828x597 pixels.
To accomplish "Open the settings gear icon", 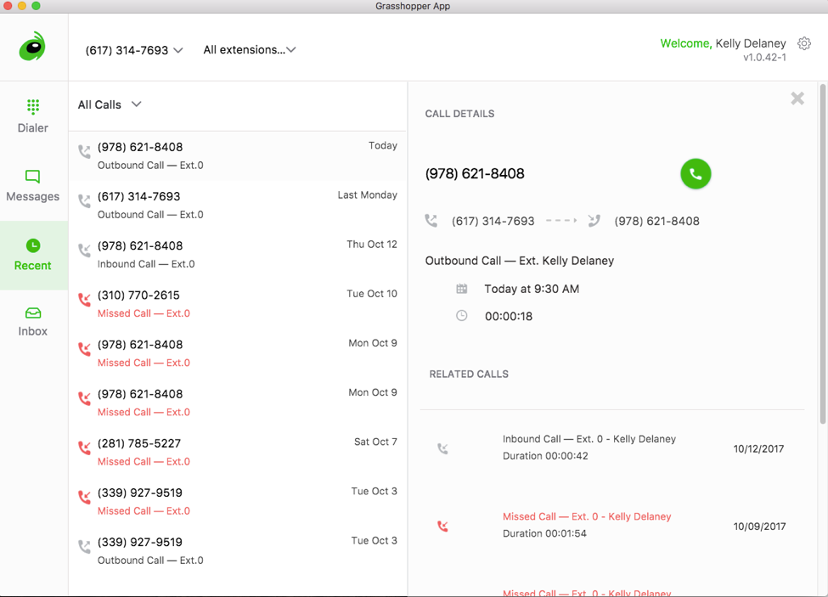I will pos(803,43).
